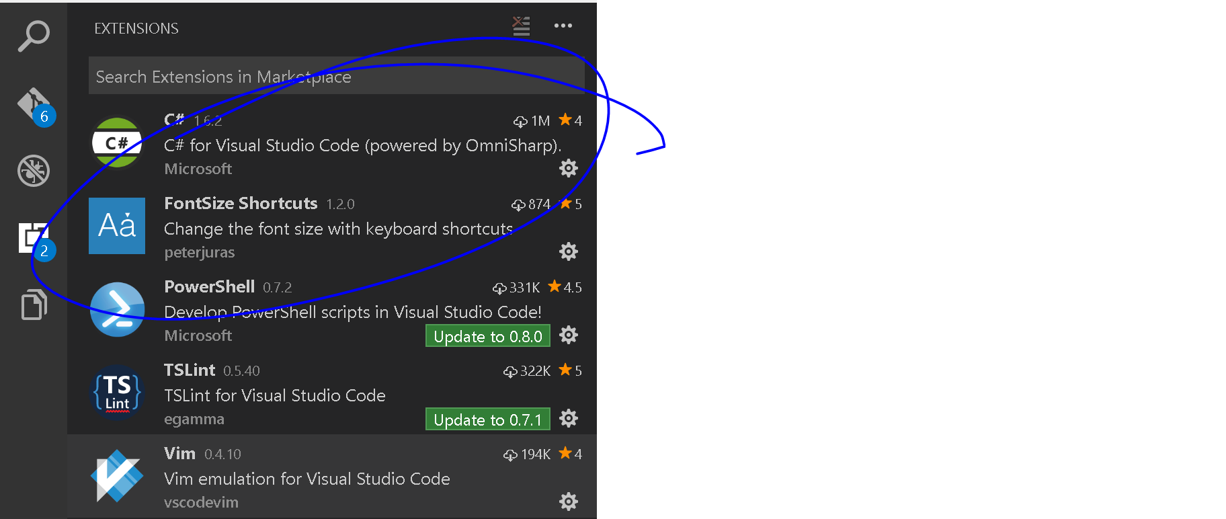Open the Search view in activity bar
Image resolution: width=1226 pixels, height=519 pixels.
coord(33,36)
